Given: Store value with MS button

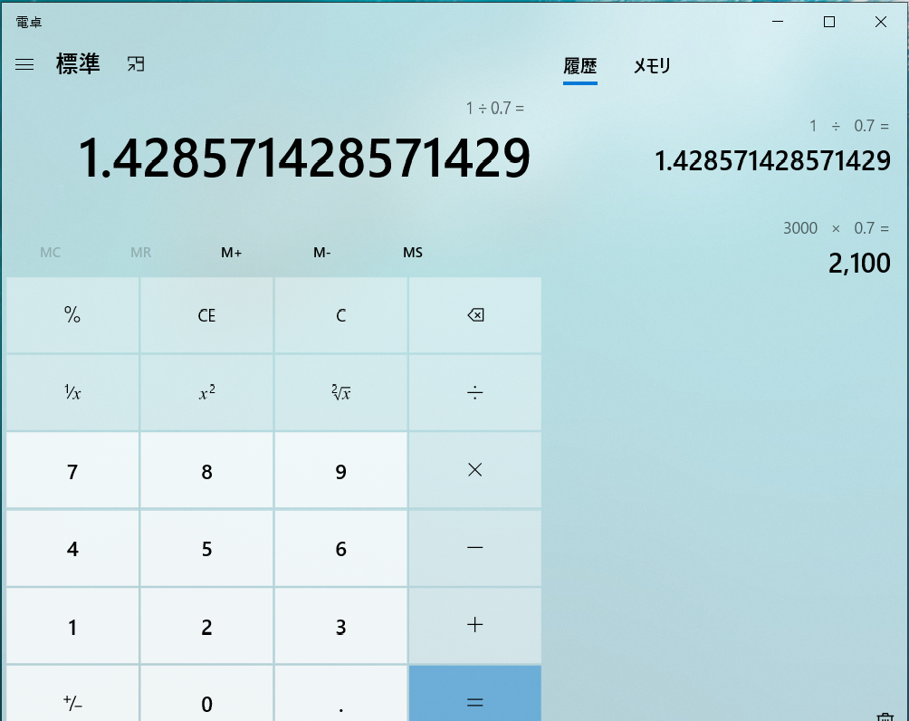Looking at the screenshot, I should coord(413,253).
